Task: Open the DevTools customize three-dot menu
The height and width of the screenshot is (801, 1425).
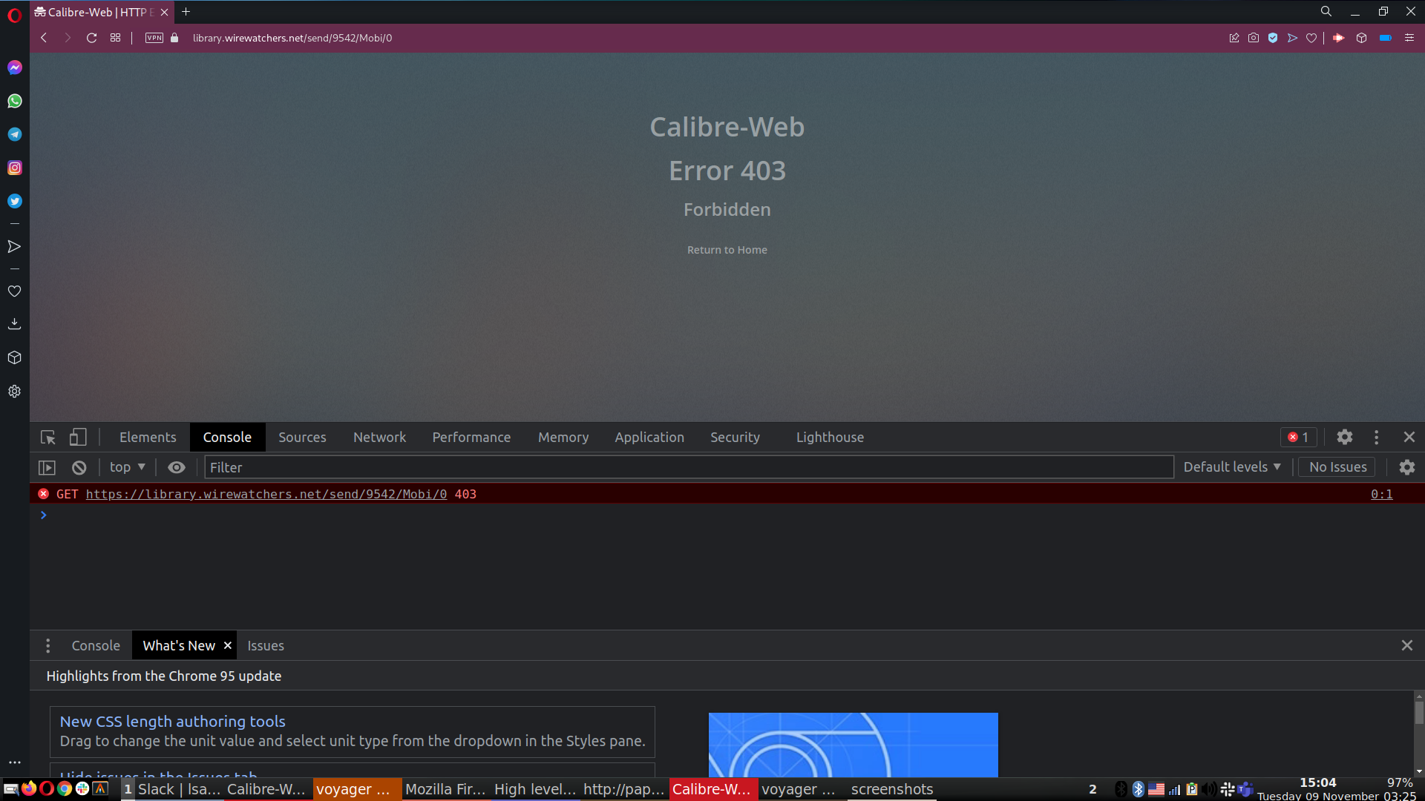Action: tap(1376, 437)
